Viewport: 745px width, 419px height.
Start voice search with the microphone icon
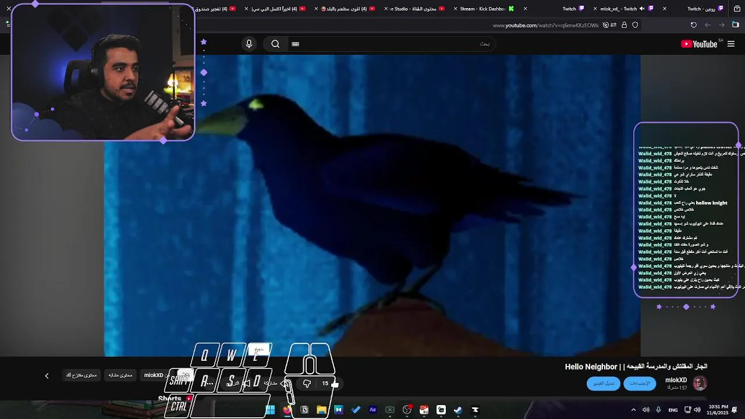pyautogui.click(x=249, y=44)
